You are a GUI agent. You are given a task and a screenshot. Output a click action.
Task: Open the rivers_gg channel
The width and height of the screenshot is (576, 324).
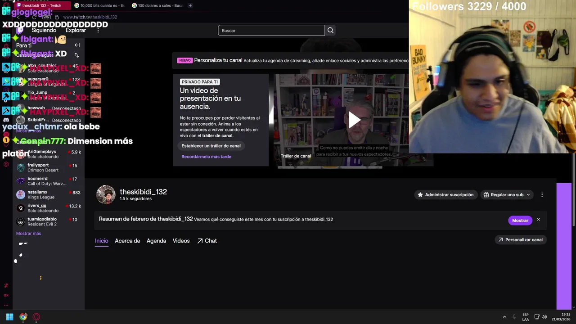(x=49, y=208)
